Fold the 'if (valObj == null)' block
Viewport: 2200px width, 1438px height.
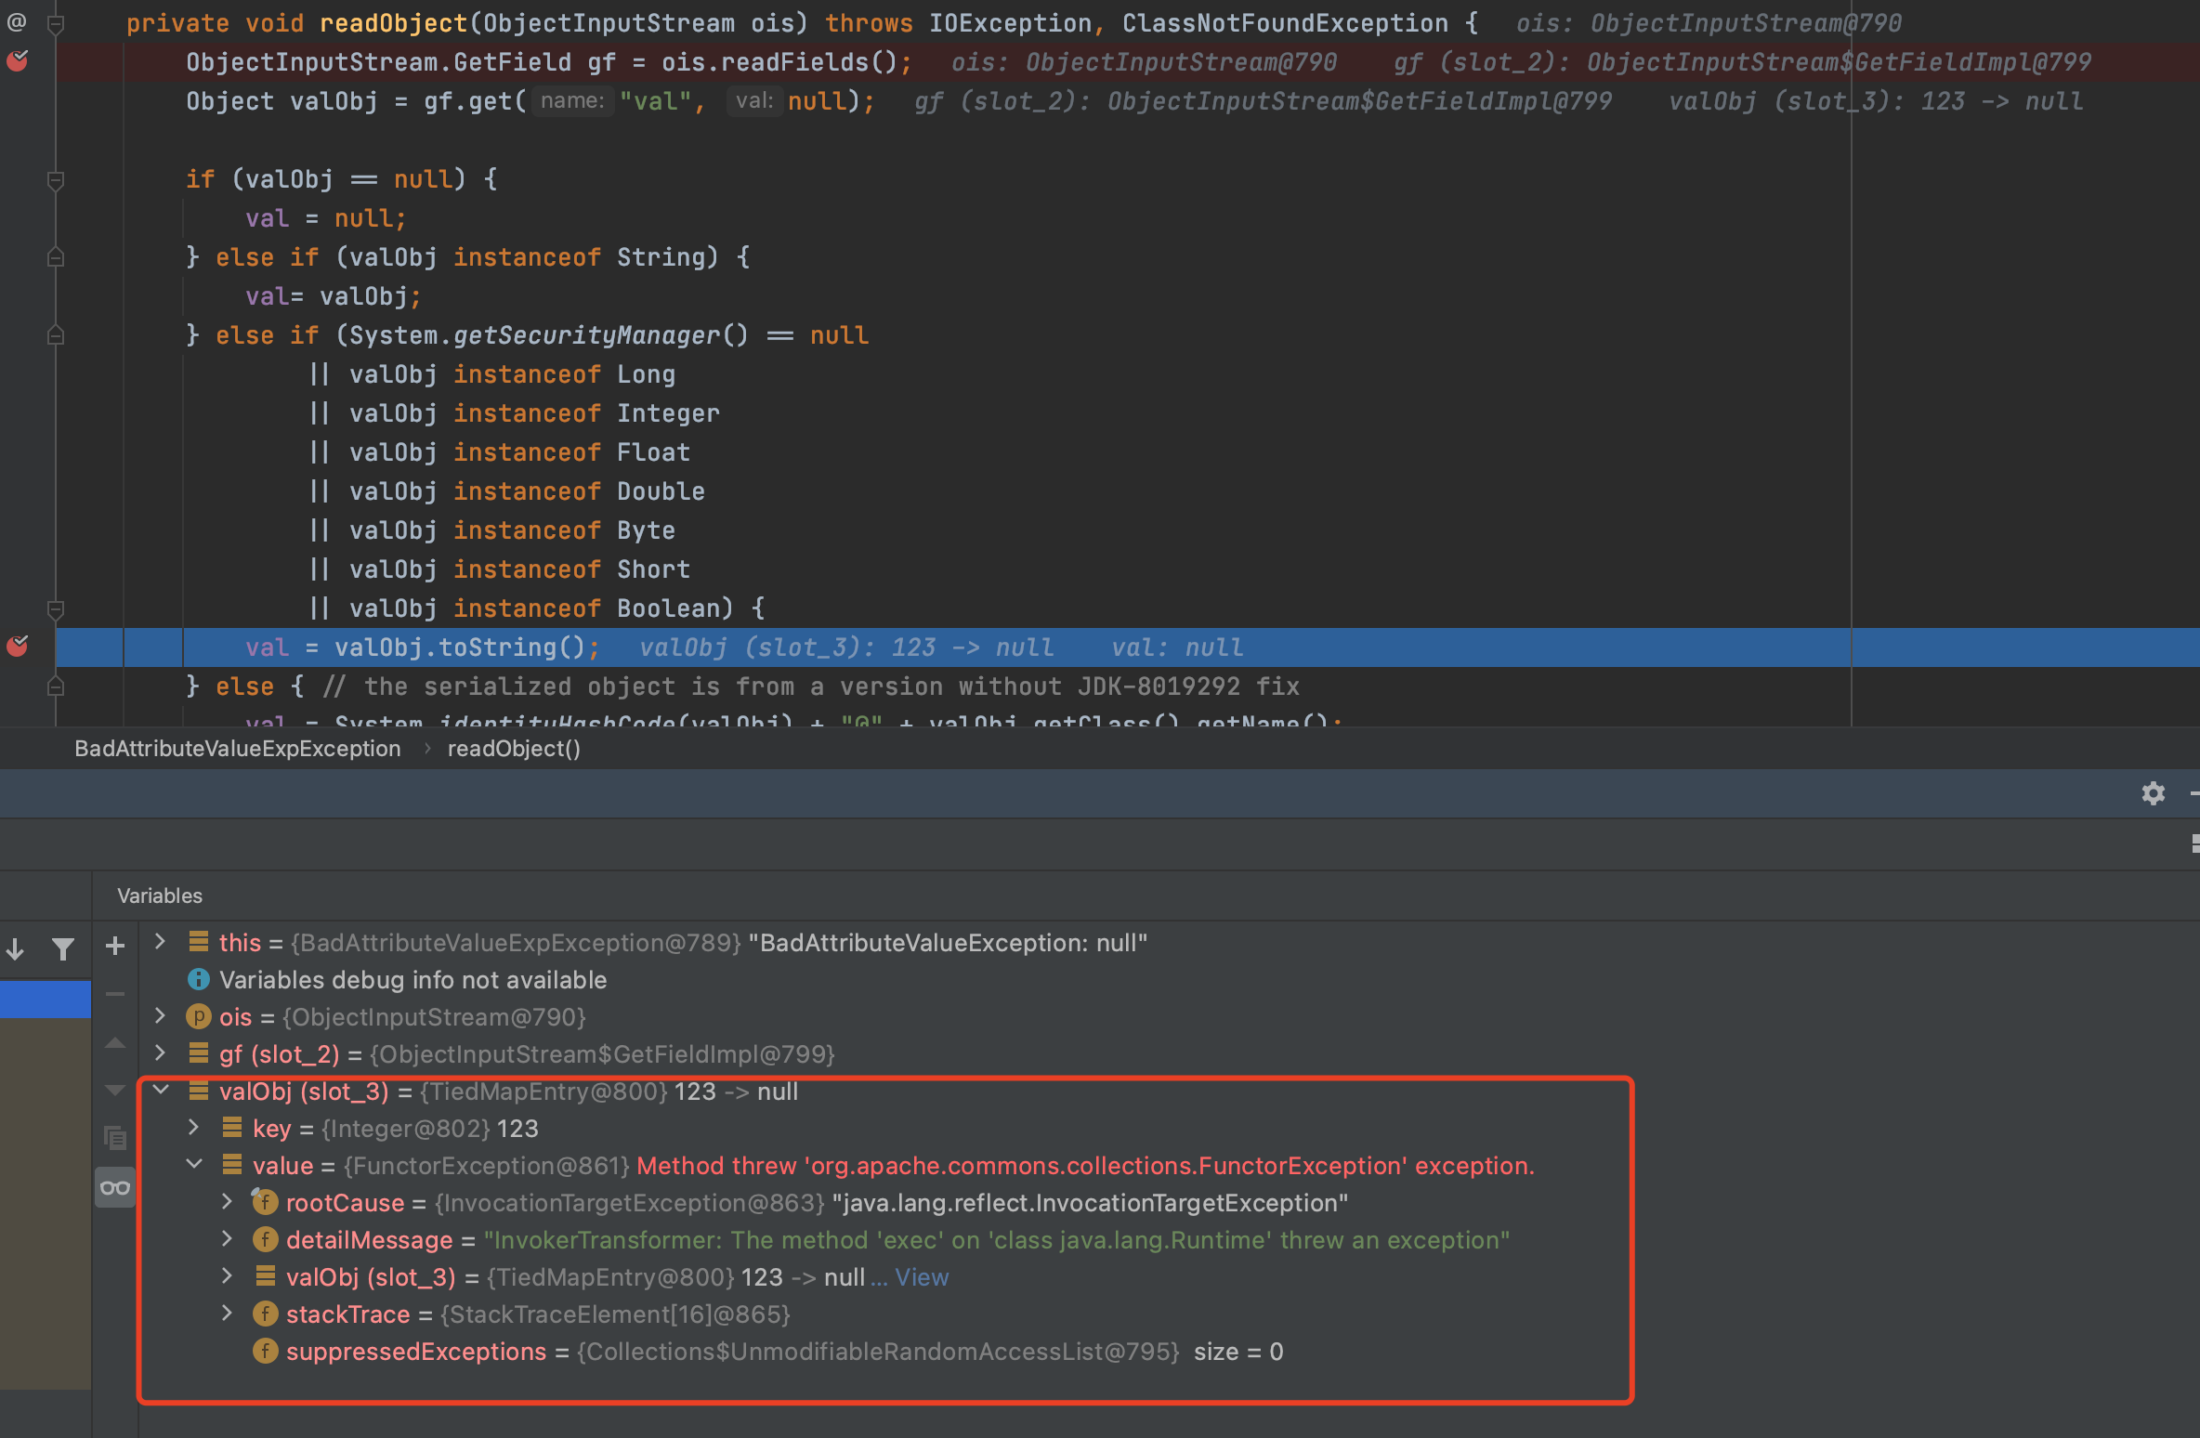(x=56, y=179)
